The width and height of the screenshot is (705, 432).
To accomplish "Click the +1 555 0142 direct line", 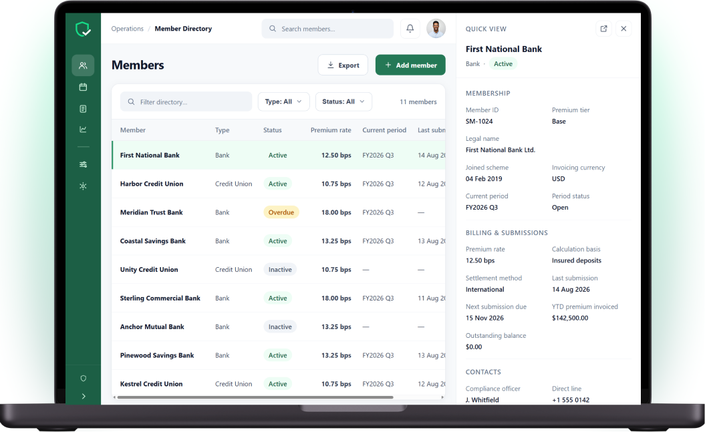I will 571,400.
